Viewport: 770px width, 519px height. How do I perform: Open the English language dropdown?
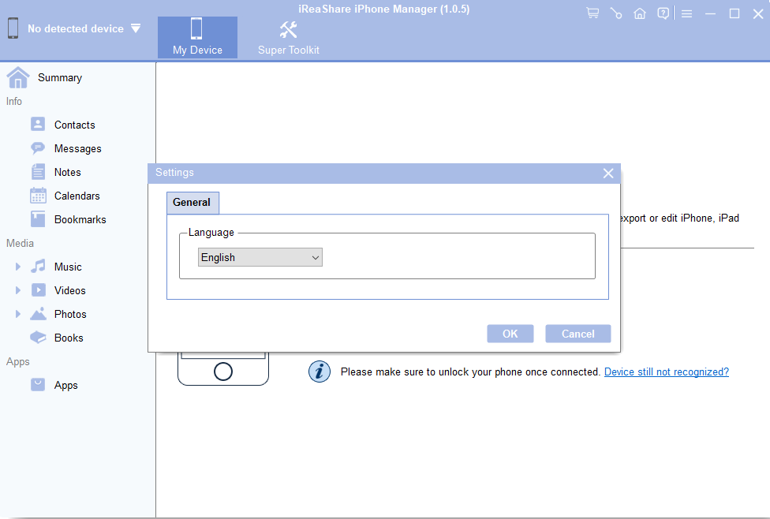click(260, 257)
